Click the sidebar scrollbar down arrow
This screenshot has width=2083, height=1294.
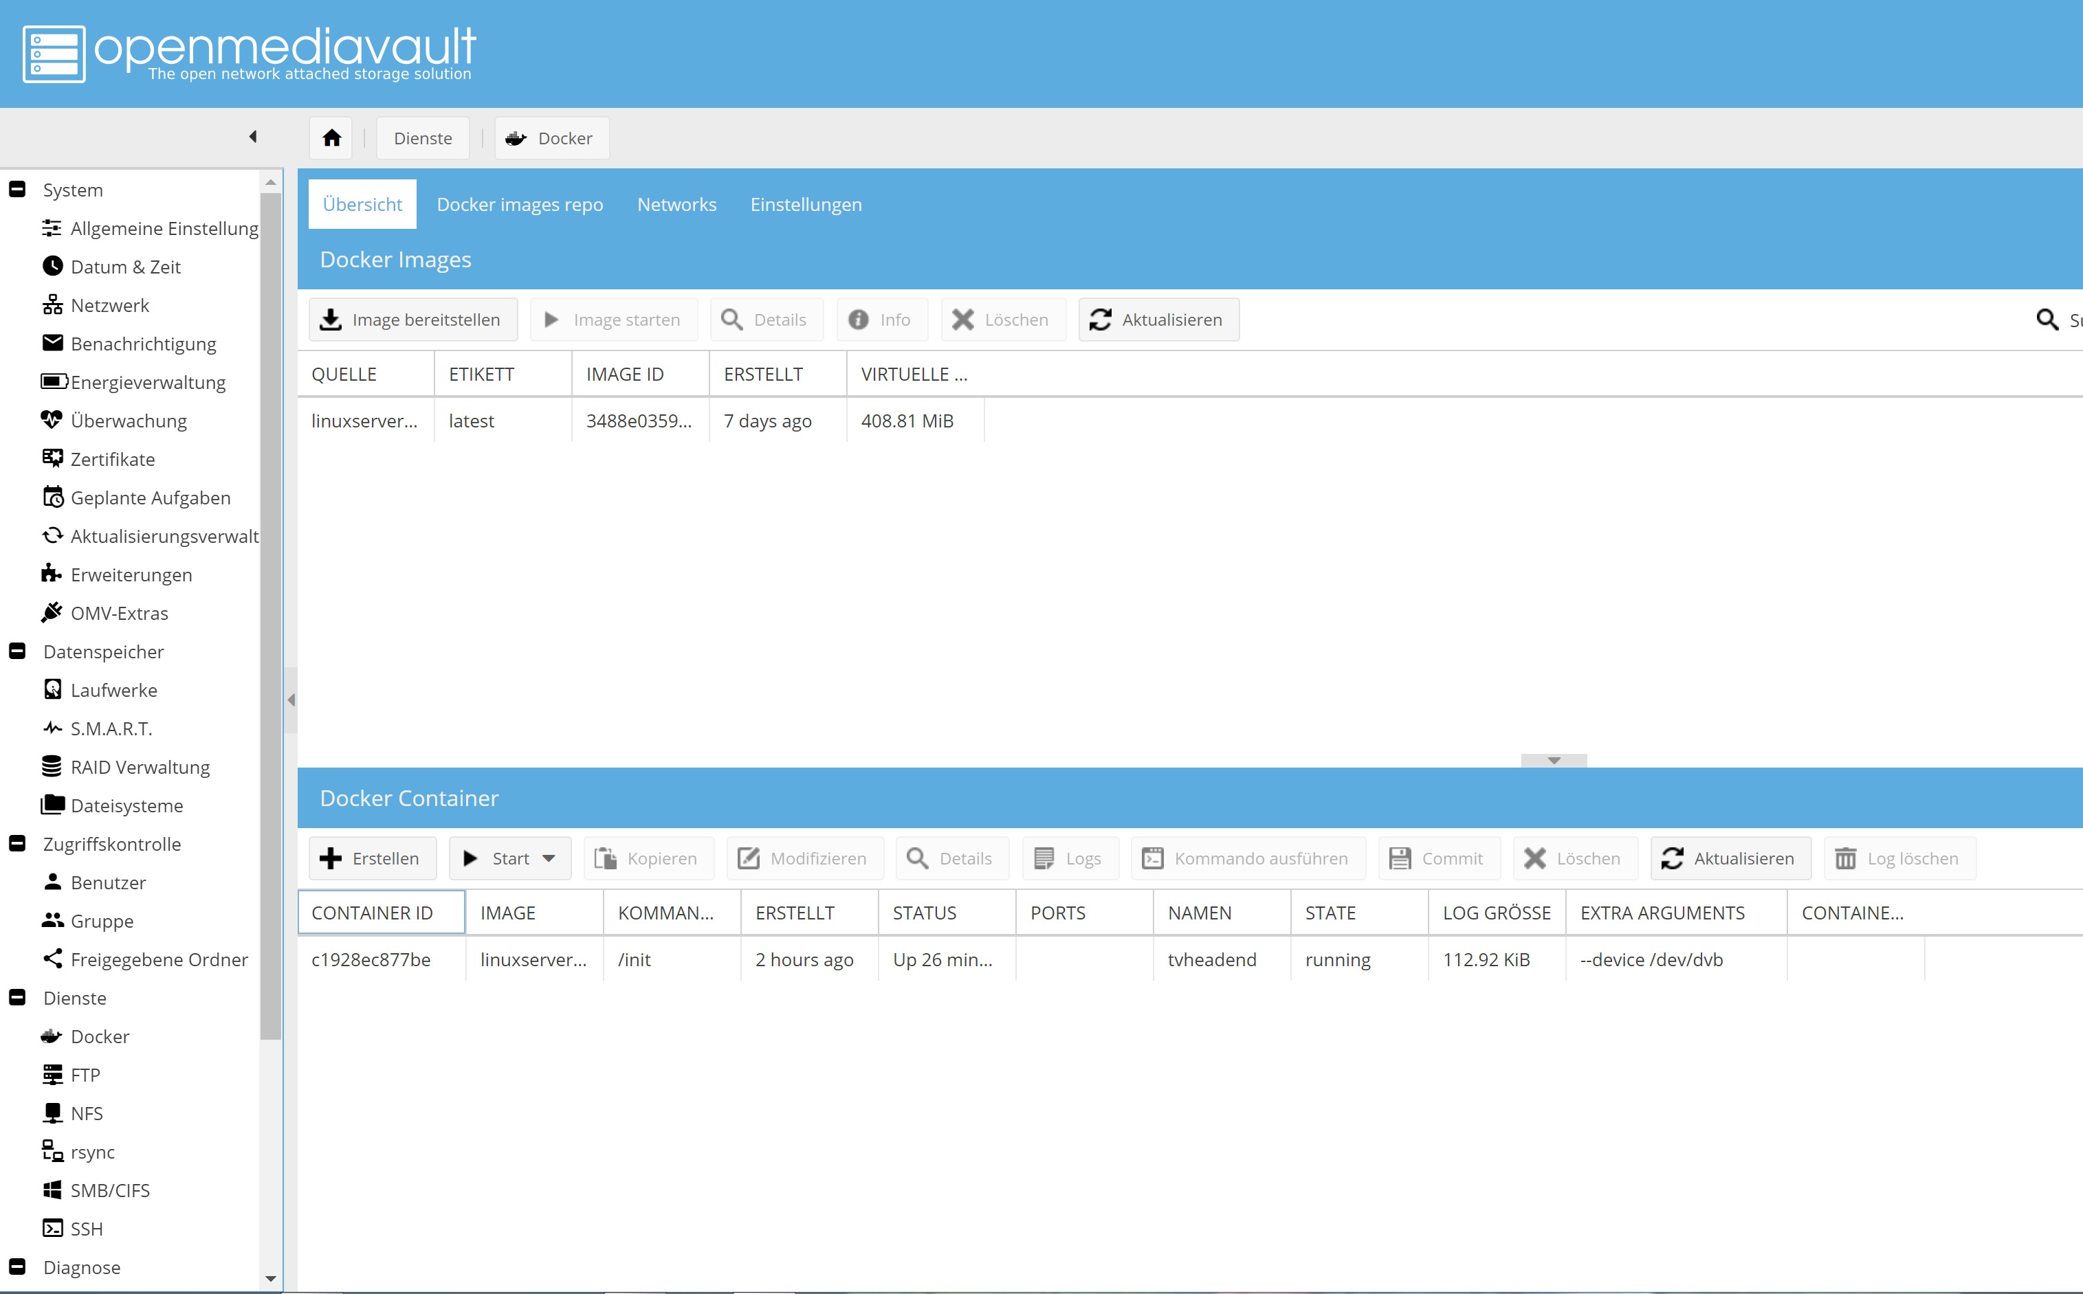pyautogui.click(x=271, y=1280)
